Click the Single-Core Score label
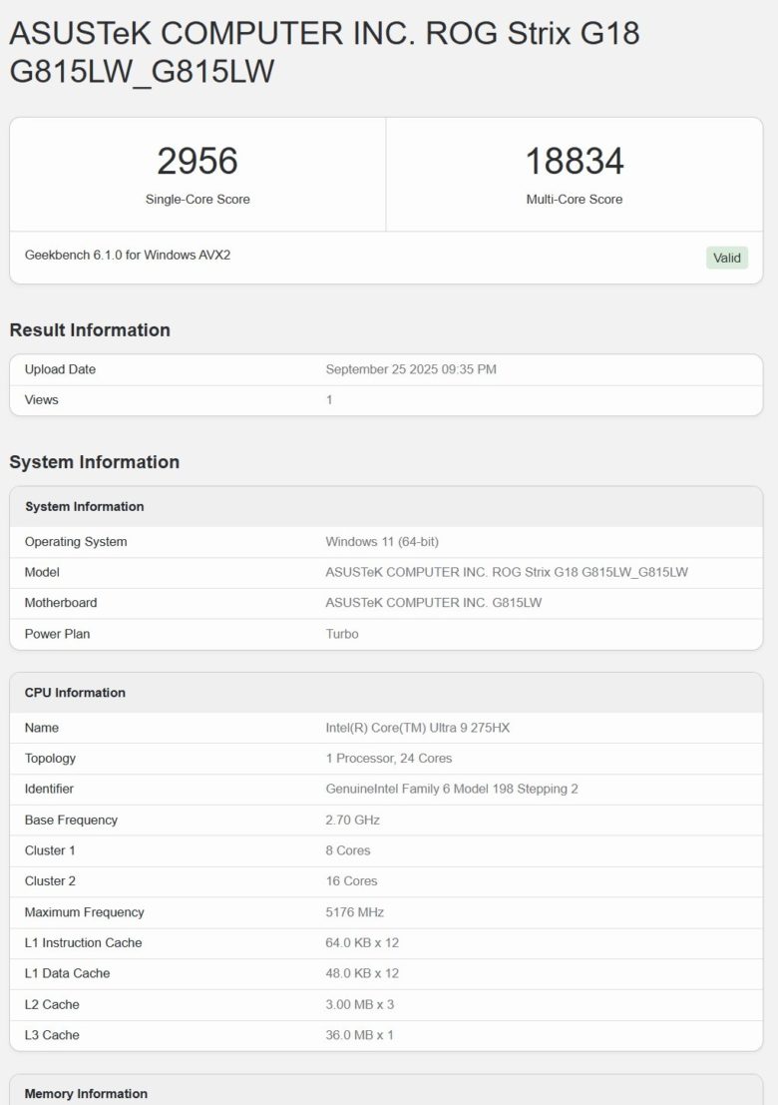This screenshot has width=778, height=1105. pos(197,200)
